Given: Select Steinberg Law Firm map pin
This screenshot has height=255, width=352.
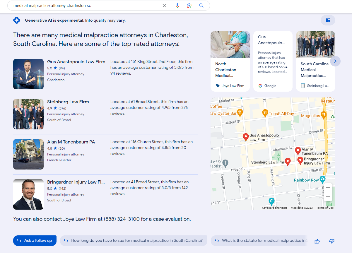Looking at the screenshot, I should click(288, 162).
